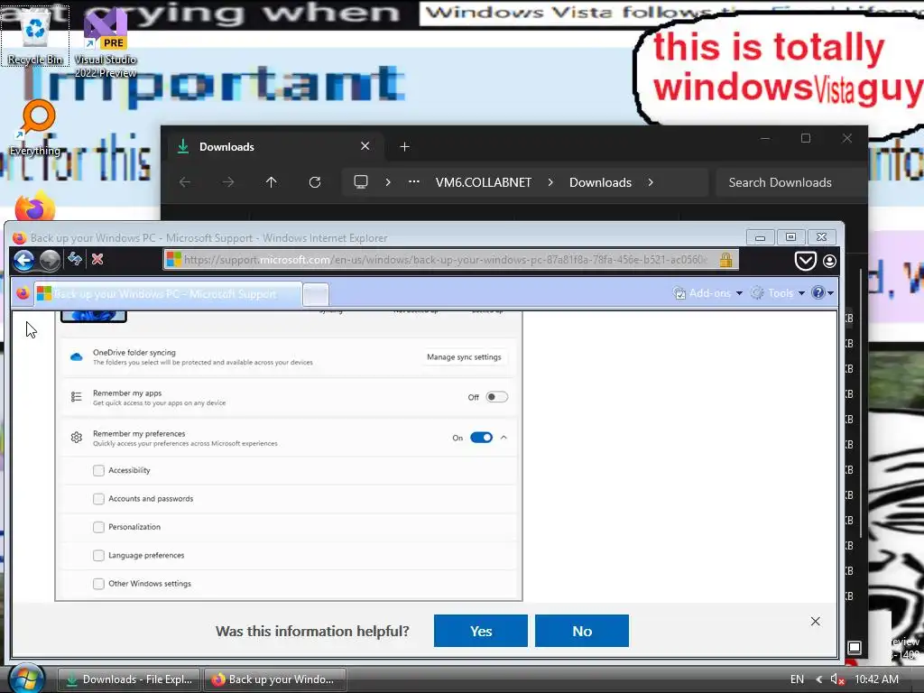Show hidden breadcrumb path ellipsis
Image resolution: width=924 pixels, height=693 pixels.
tap(414, 181)
